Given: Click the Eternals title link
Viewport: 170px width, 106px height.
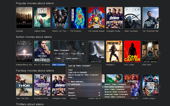Looking at the screenshot, I should pos(19,31).
